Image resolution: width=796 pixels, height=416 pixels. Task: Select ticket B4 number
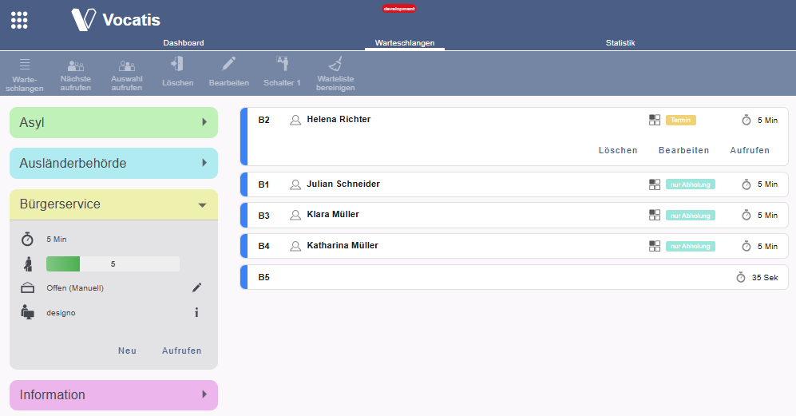(263, 246)
